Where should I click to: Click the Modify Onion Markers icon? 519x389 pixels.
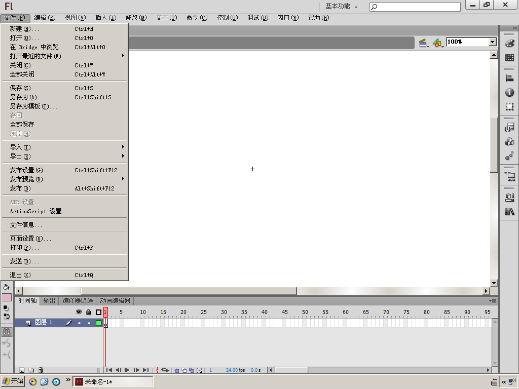pyautogui.click(x=199, y=370)
